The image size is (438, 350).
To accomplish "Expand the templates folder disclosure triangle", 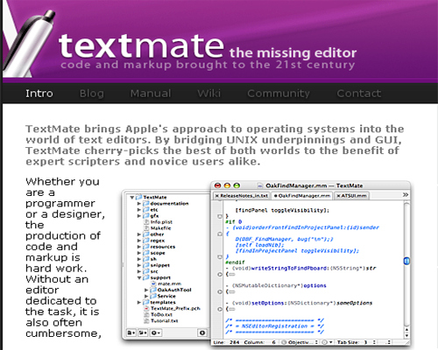I will pos(139,302).
